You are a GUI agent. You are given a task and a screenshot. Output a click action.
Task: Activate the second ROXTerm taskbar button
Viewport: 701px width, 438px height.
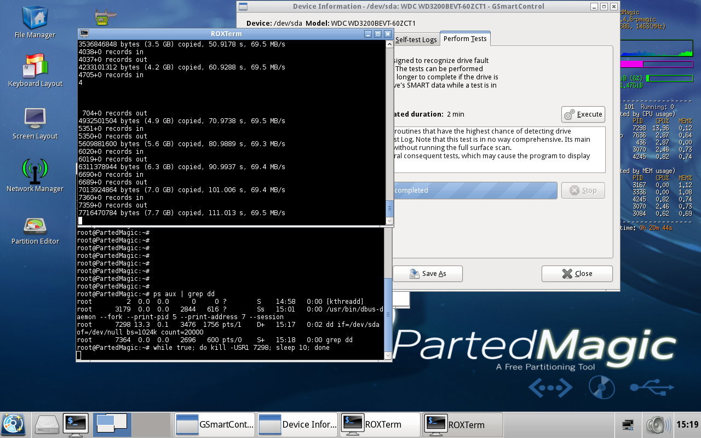(463, 424)
